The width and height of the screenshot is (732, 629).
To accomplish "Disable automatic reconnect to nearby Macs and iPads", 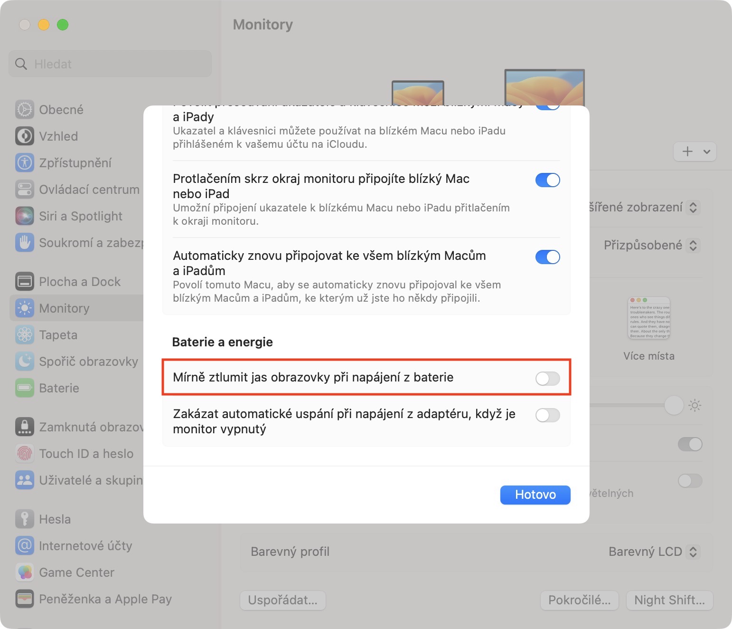I will click(547, 257).
